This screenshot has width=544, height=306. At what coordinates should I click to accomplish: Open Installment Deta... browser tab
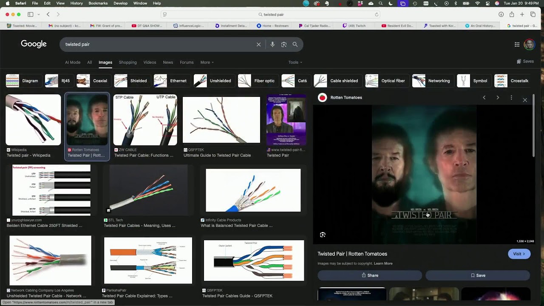tap(231, 25)
